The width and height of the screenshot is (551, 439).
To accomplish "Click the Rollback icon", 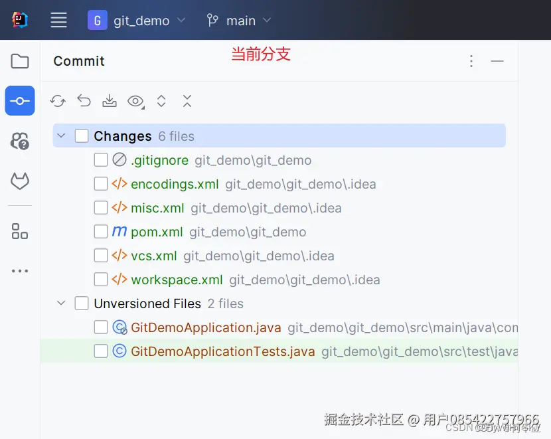I will 84,101.
